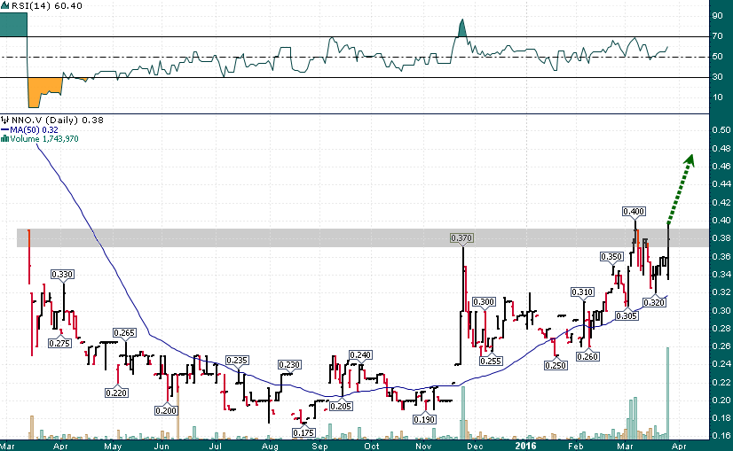Select the 0.250 price low label
The image size is (733, 451).
pos(556,365)
